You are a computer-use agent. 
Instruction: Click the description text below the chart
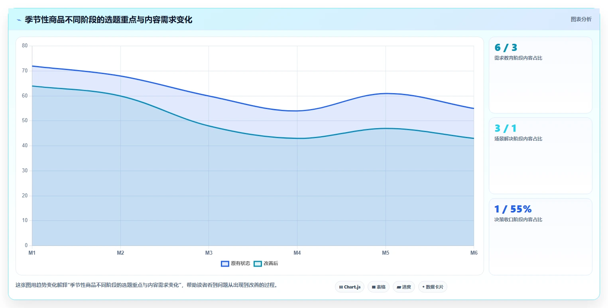[146, 285]
